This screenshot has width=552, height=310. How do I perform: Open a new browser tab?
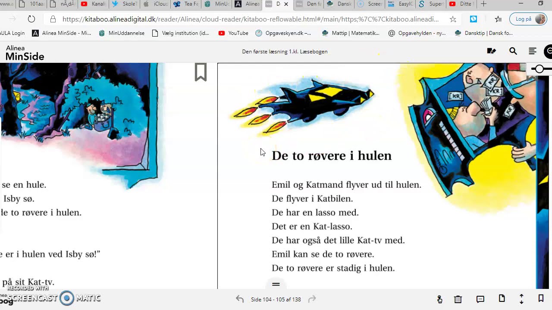(x=483, y=4)
